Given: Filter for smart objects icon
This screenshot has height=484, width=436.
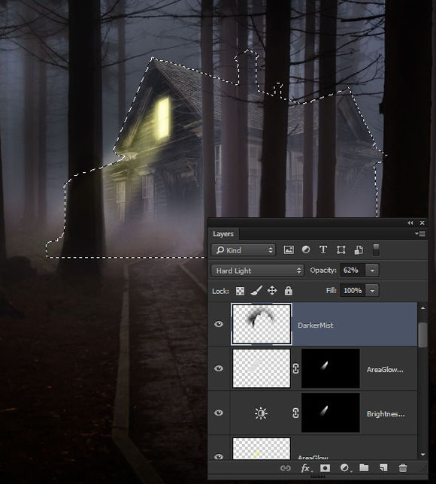Looking at the screenshot, I should 359,250.
